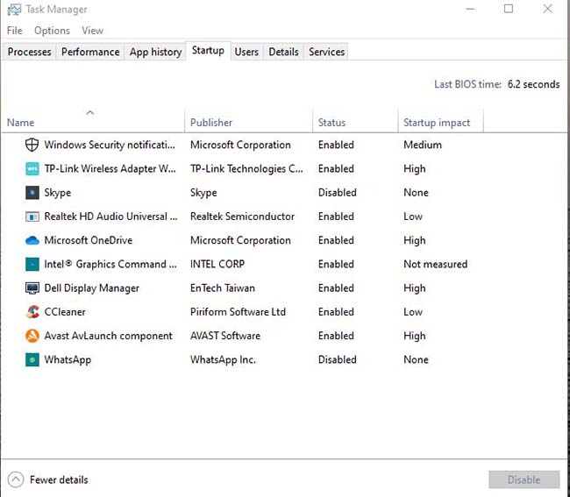Select the Intel Graphics Command name
The height and width of the screenshot is (497, 570).
110,264
